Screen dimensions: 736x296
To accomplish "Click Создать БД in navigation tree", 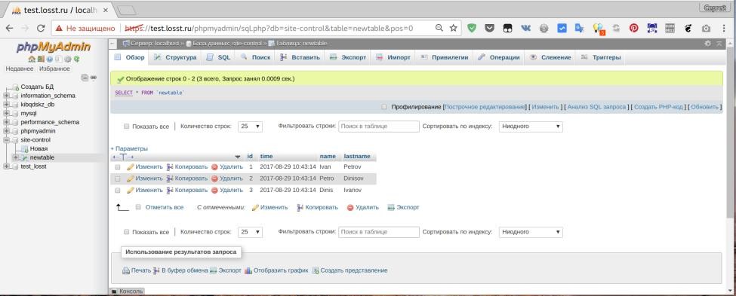I will tap(37, 87).
